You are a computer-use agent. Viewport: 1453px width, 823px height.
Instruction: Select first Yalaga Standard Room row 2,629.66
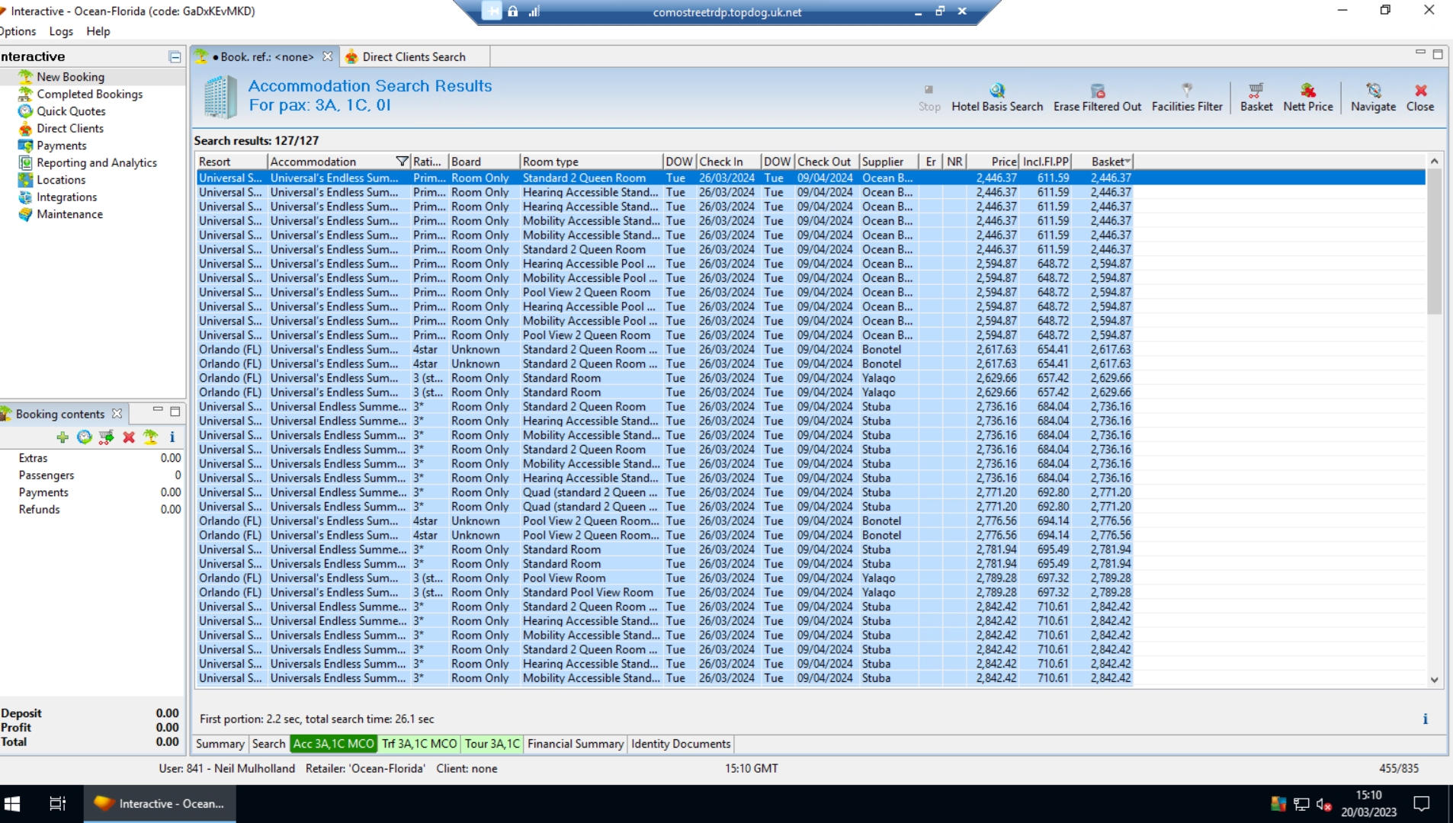810,378
